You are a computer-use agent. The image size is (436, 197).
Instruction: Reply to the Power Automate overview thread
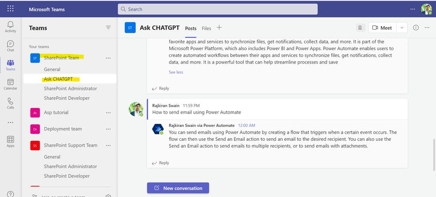161,89
